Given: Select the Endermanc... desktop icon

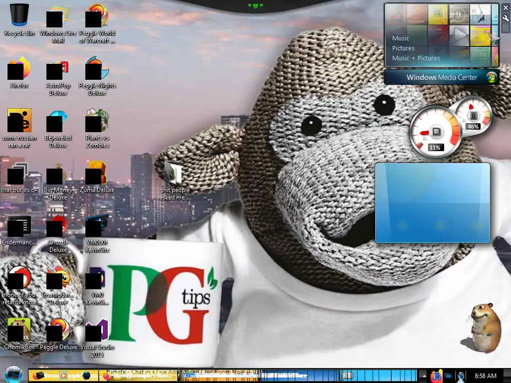Looking at the screenshot, I should coord(19,230).
